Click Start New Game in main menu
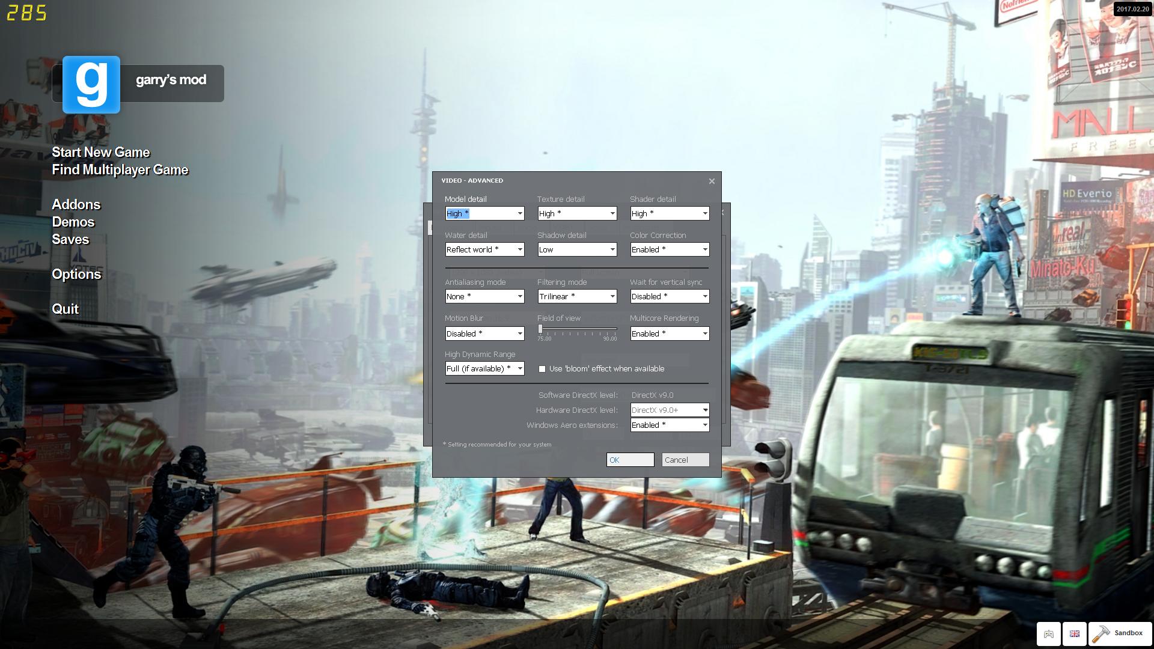 pyautogui.click(x=100, y=153)
